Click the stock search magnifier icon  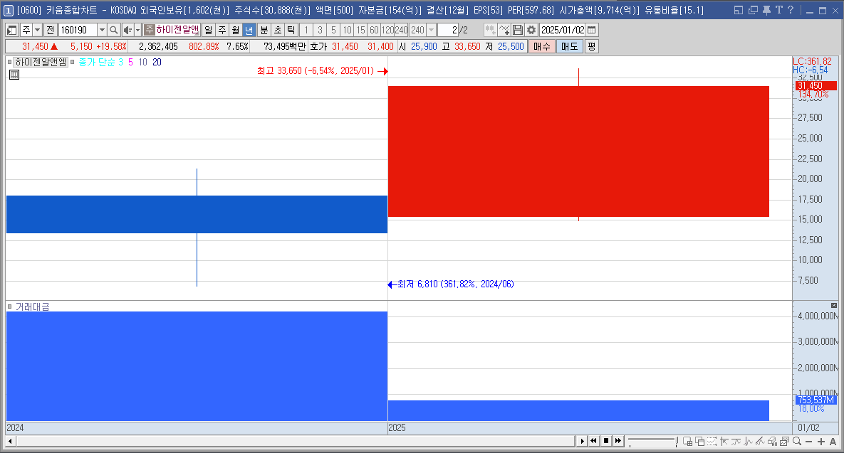pos(113,30)
